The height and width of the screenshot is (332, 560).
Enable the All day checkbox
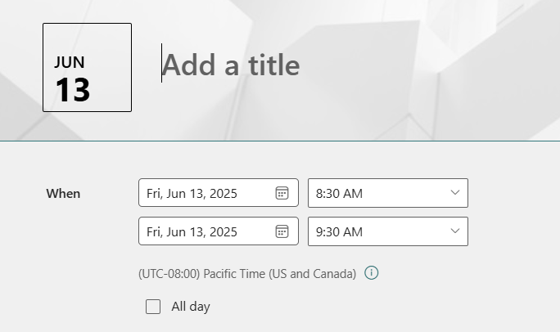(153, 307)
